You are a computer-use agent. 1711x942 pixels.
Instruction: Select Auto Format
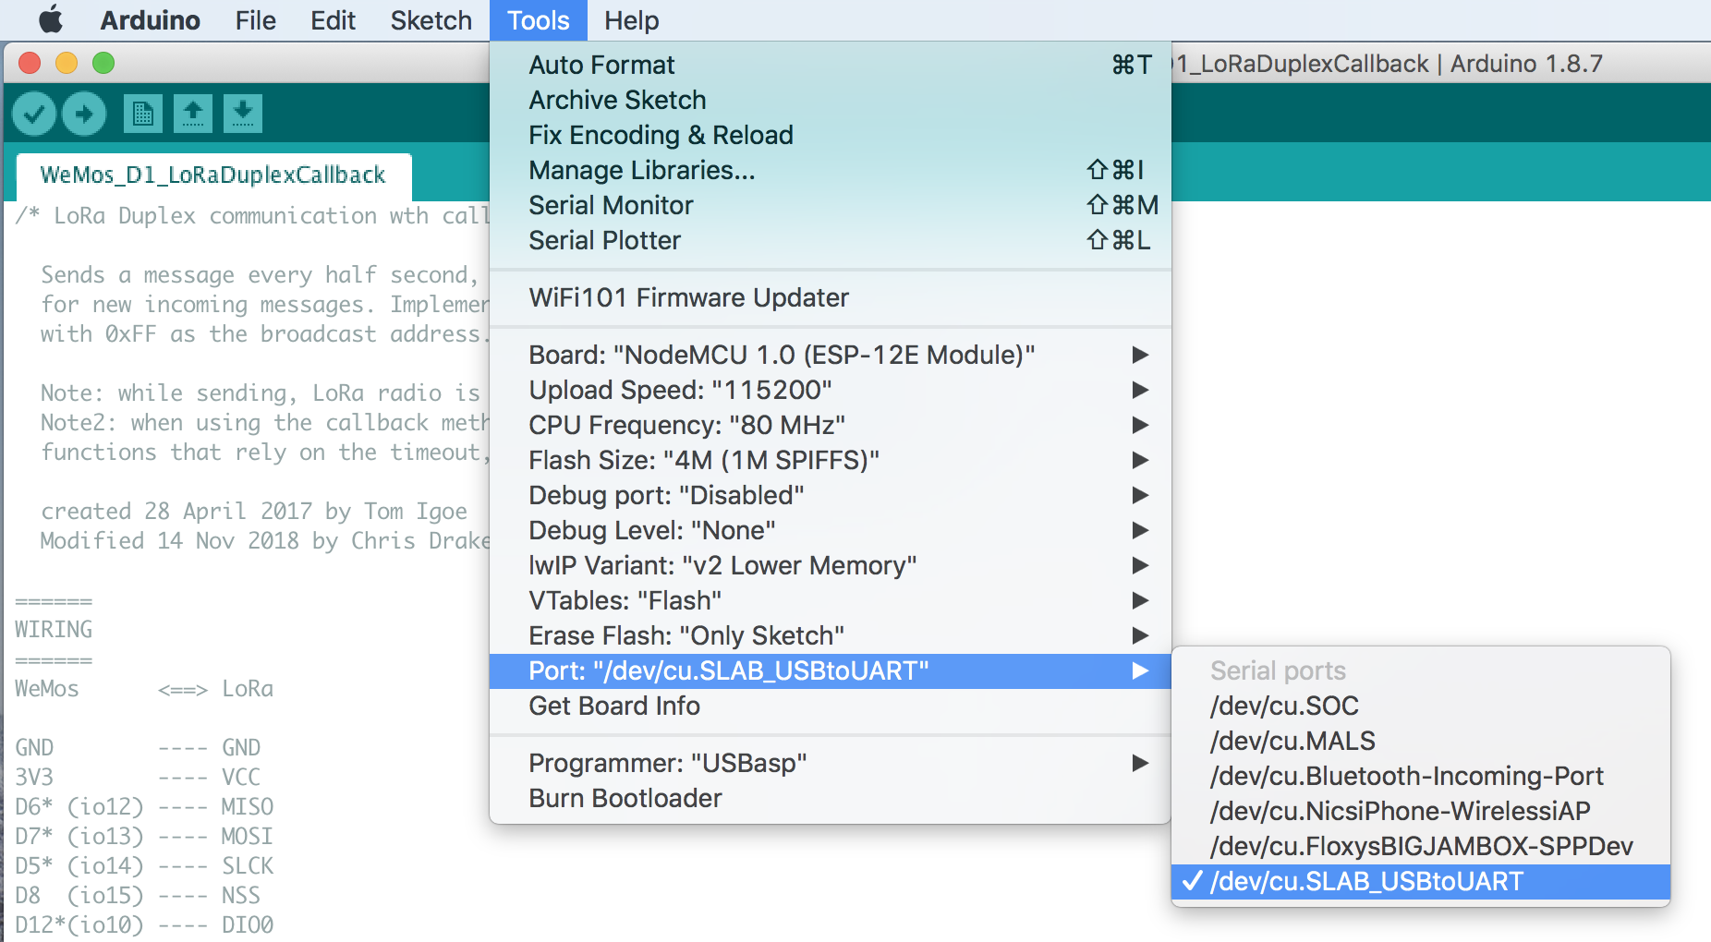830,65
